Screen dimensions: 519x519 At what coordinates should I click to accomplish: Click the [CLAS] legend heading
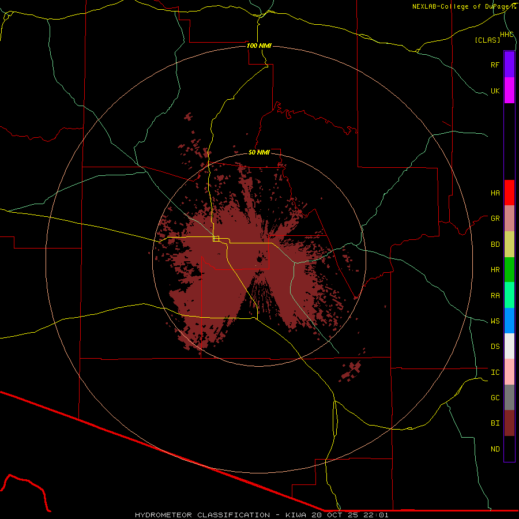(x=487, y=40)
